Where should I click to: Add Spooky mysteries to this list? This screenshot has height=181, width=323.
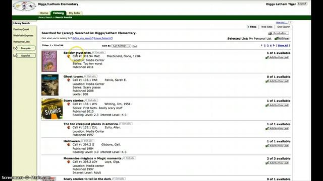pos(277,57)
